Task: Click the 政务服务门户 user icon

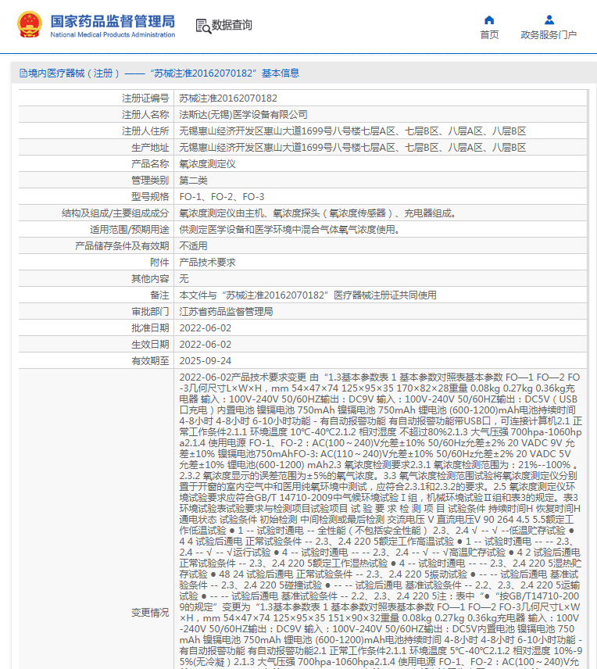Action: coord(549,20)
